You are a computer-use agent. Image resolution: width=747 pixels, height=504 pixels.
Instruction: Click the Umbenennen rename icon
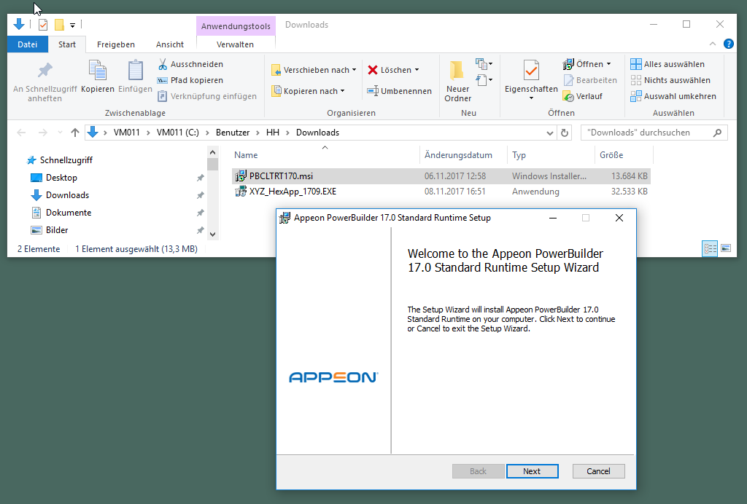(373, 91)
